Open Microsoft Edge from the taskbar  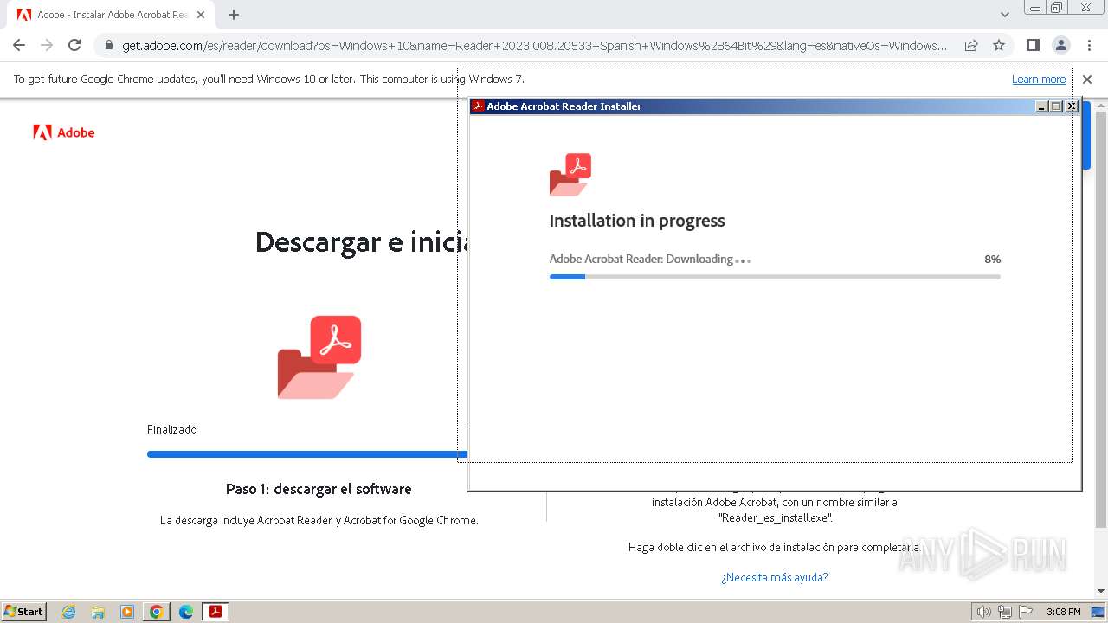(x=186, y=612)
